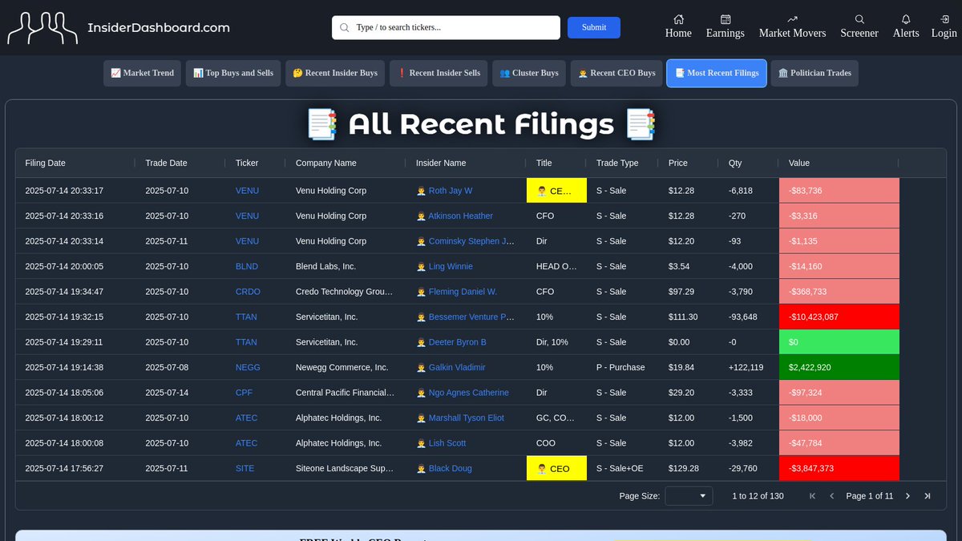Click the person icon beside Deeter Byron B
Viewport: 962px width, 541px height.
point(421,342)
